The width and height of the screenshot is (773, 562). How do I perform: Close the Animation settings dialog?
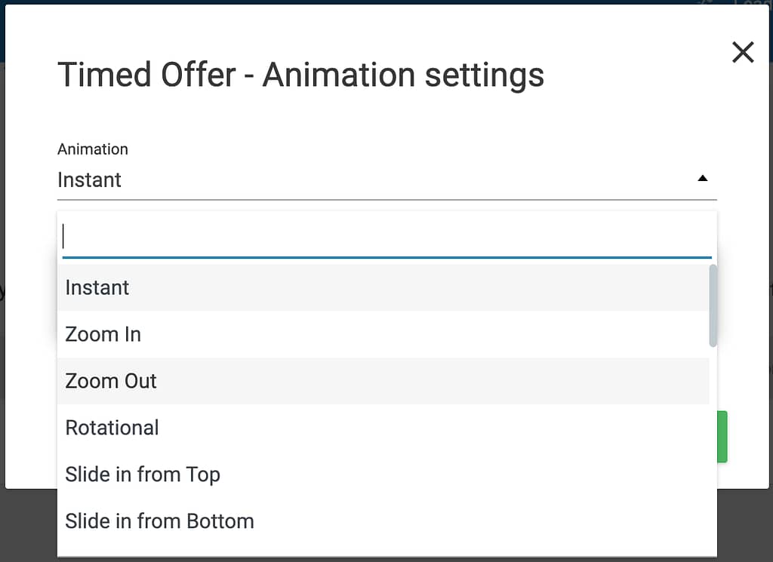pyautogui.click(x=743, y=52)
